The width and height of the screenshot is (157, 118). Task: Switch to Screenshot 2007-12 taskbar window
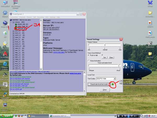(x=59, y=116)
